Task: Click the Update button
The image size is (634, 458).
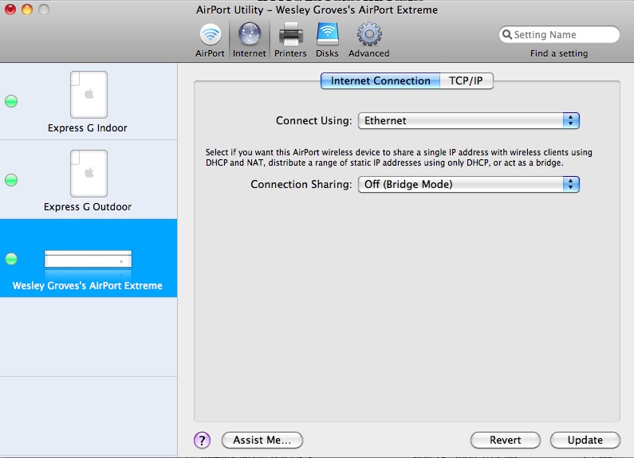Action: pyautogui.click(x=585, y=440)
